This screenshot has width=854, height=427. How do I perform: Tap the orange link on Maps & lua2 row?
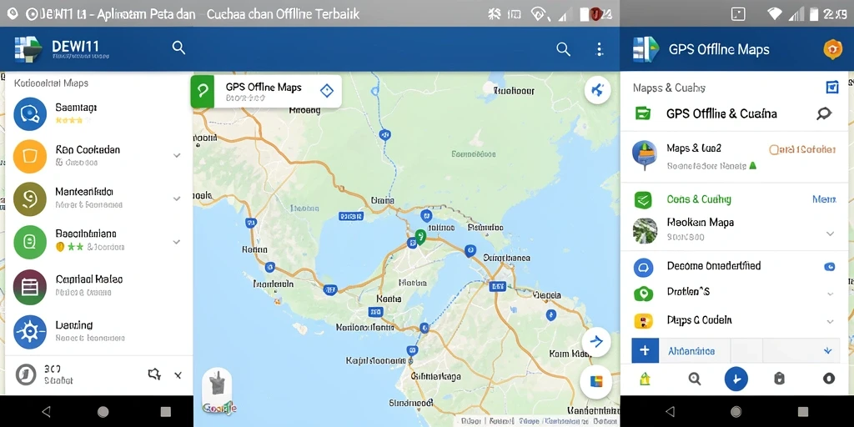tap(802, 149)
